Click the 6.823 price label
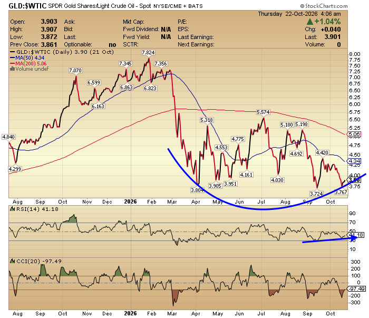Image resolution: width=369 pixels, height=318 pixels. pos(150,89)
